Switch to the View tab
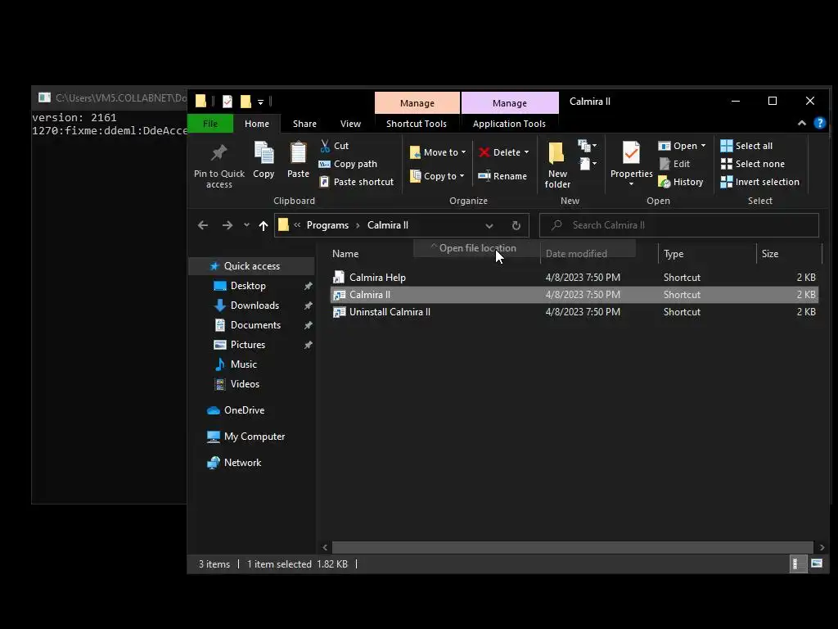 [x=350, y=124]
